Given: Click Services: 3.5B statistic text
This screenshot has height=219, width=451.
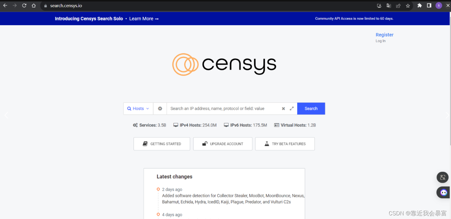Looking at the screenshot, I should click(x=153, y=125).
